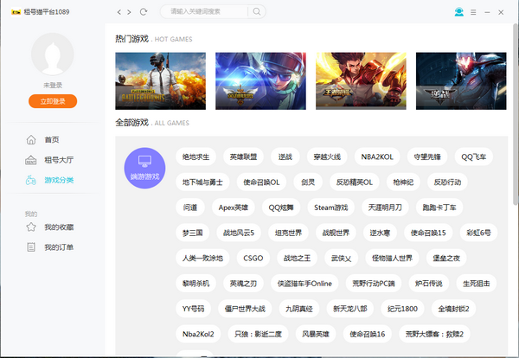Go to 首页 in the sidebar
The image size is (519, 358).
point(52,139)
